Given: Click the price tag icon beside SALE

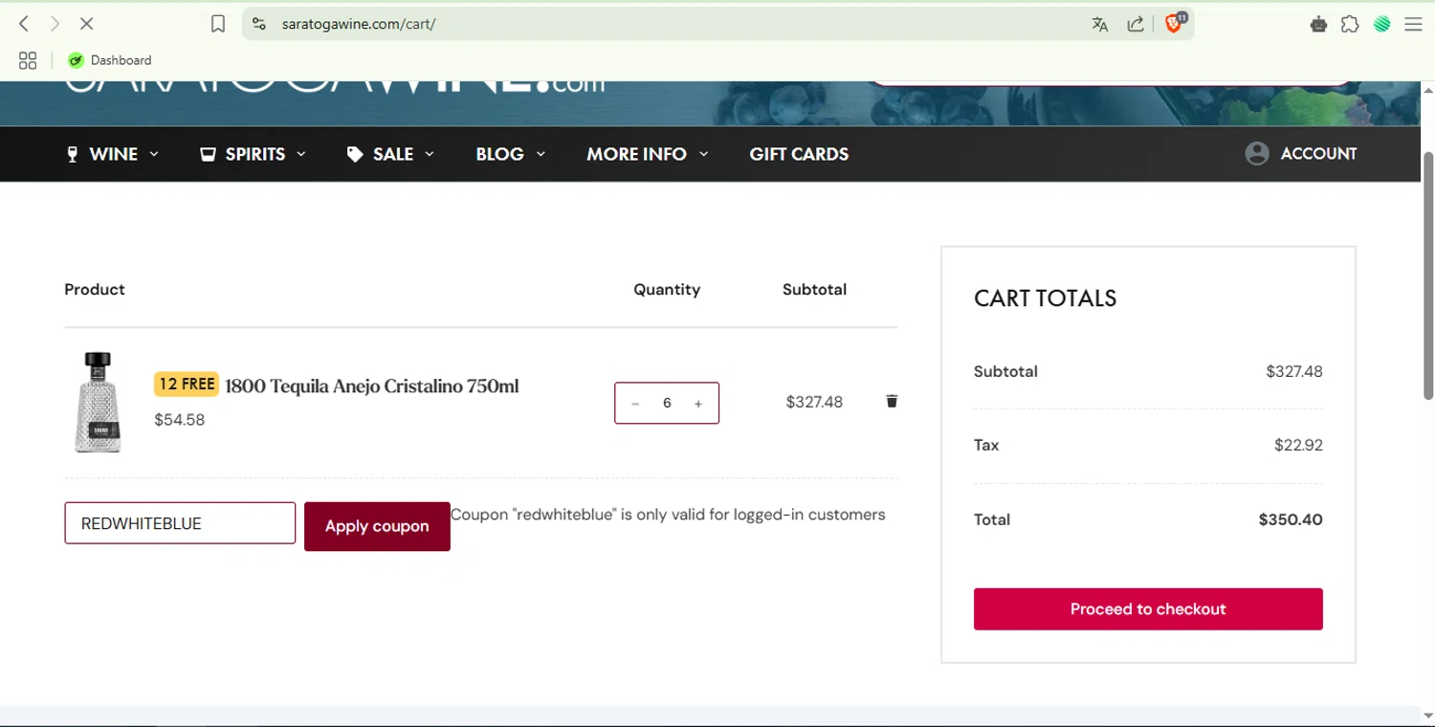Looking at the screenshot, I should coord(355,154).
